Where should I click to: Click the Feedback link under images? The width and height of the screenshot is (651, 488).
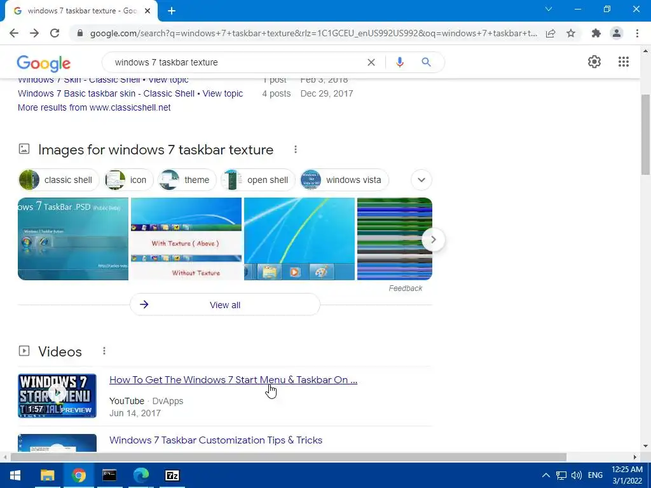click(405, 288)
